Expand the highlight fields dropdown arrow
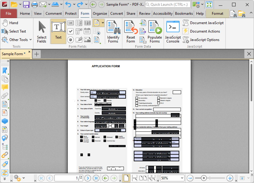This screenshot has height=183, width=254. 103,23
